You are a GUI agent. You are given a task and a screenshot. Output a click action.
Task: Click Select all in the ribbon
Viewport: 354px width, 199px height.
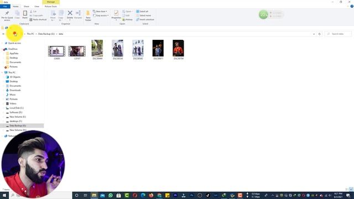[x=142, y=11]
